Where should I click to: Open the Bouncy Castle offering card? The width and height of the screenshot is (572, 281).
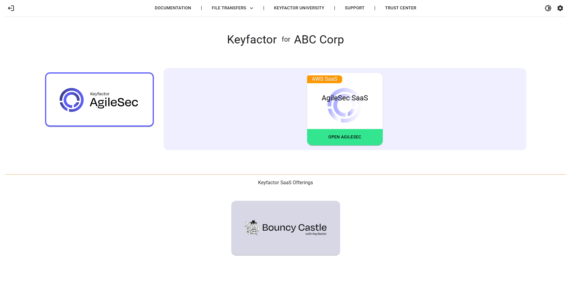[285, 228]
